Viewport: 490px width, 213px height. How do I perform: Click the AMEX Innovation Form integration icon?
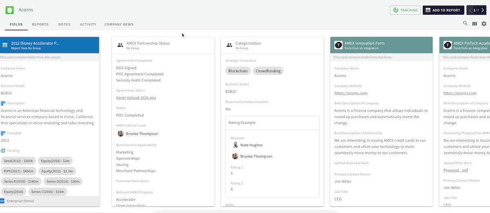coord(338,45)
